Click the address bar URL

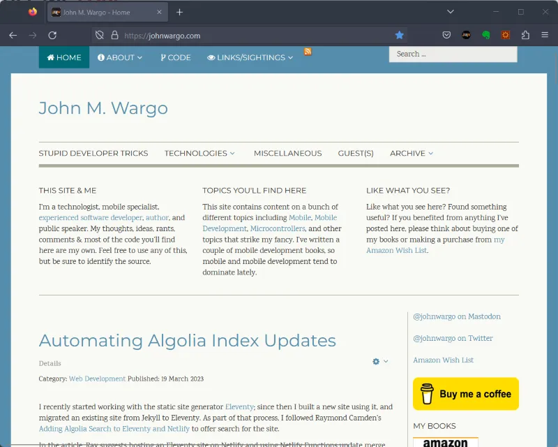163,36
